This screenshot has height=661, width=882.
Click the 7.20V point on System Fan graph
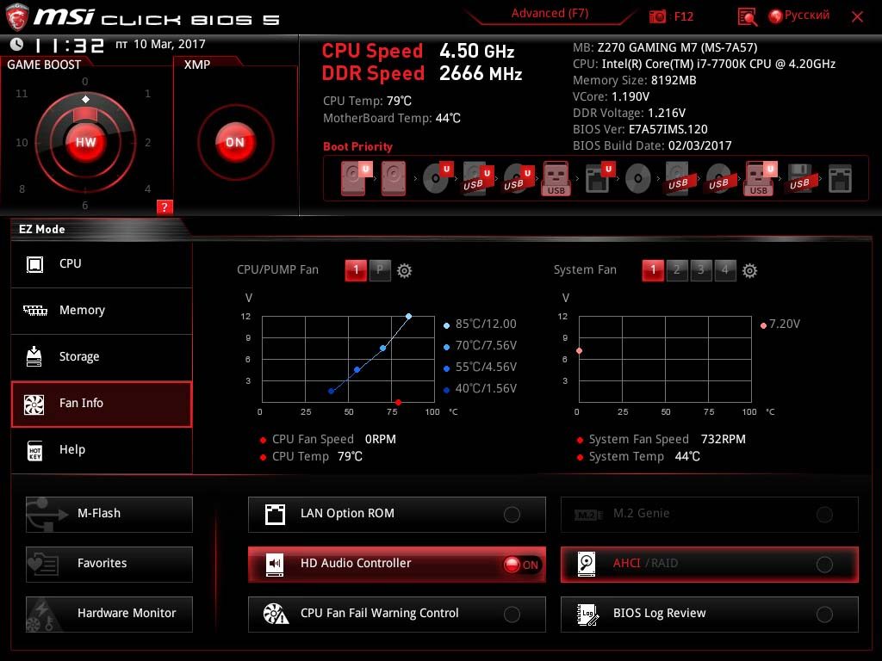pyautogui.click(x=580, y=351)
